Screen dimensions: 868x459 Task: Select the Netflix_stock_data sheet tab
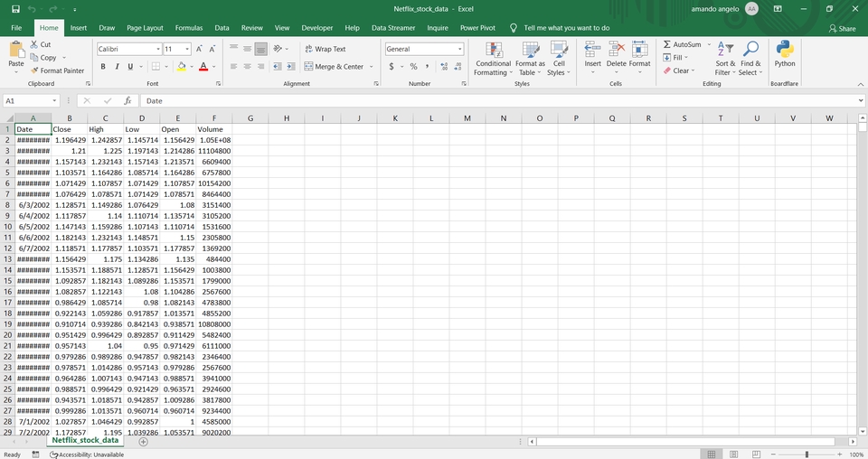85,441
